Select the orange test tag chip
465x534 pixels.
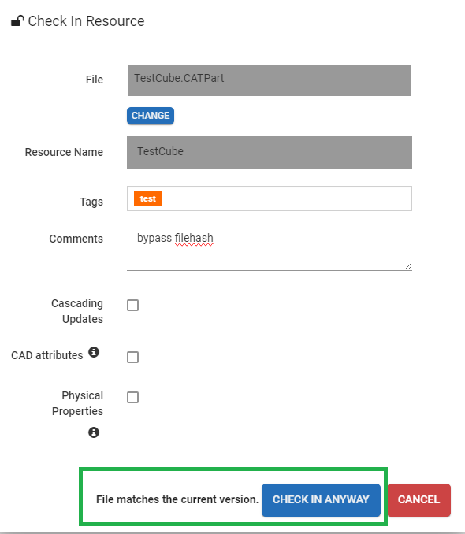147,198
